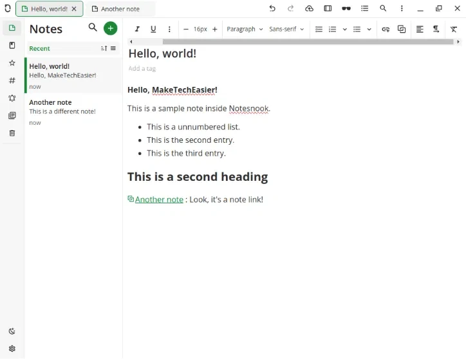Image resolution: width=466 pixels, height=359 pixels.
Task: Open the Paragraph style dropdown
Action: pos(245,30)
